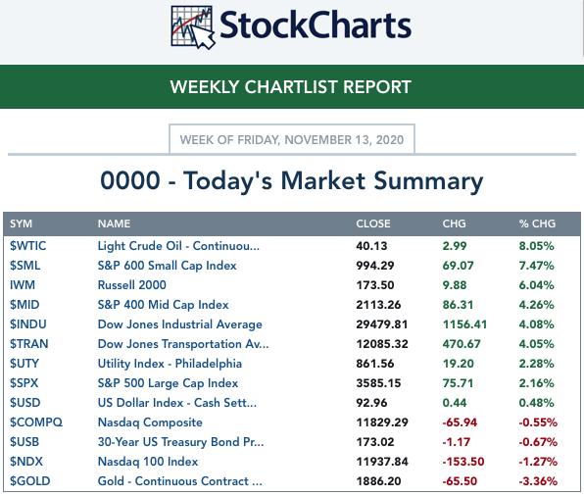The image size is (584, 496).
Task: Click the CLOSE column header
Action: pos(373,223)
